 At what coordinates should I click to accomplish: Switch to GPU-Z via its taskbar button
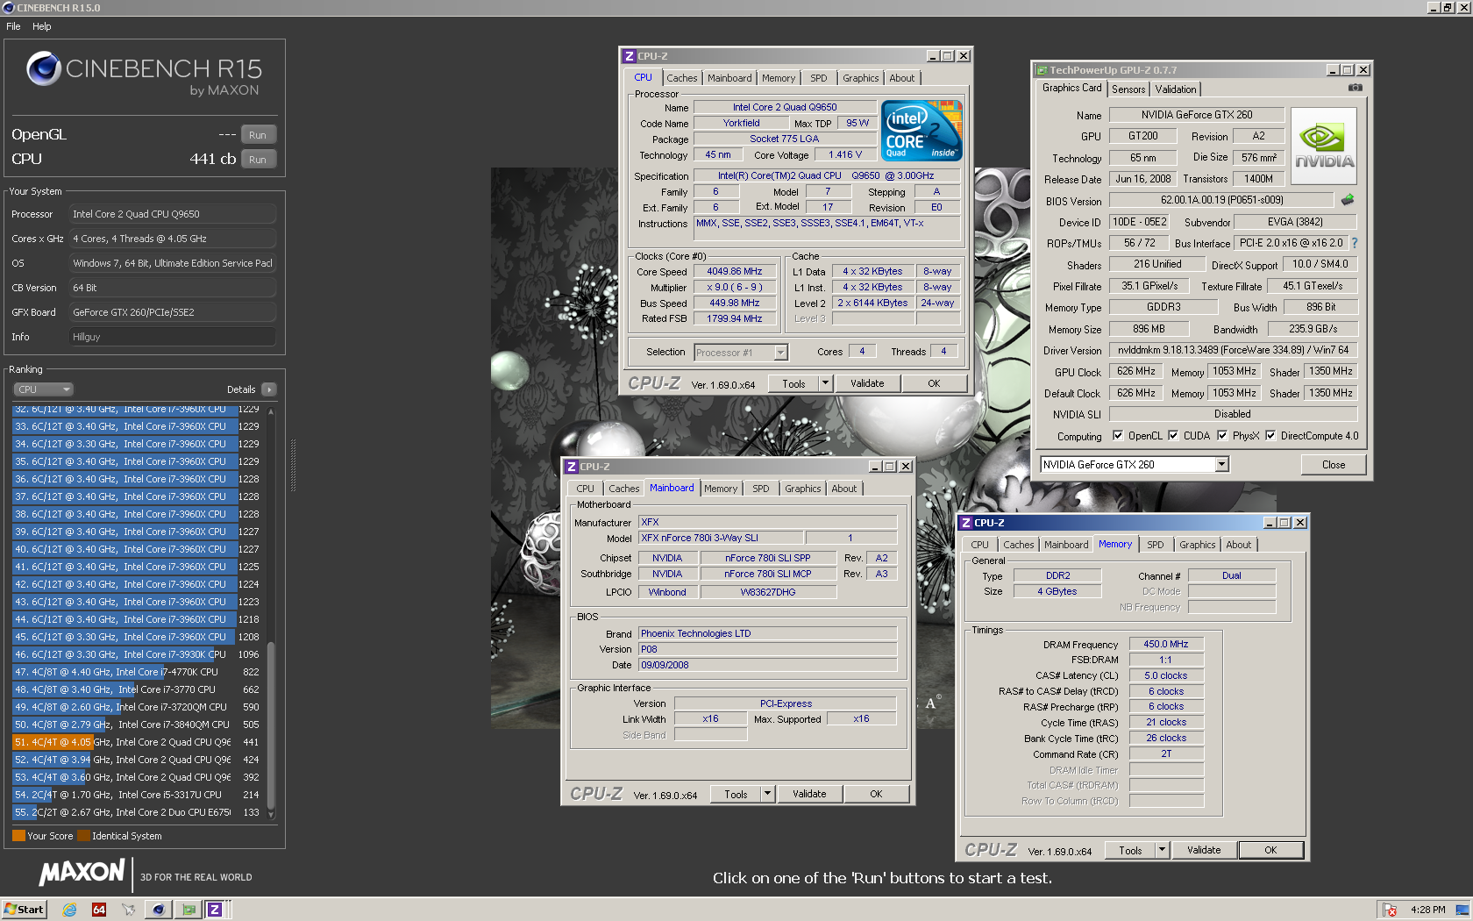pyautogui.click(x=188, y=910)
